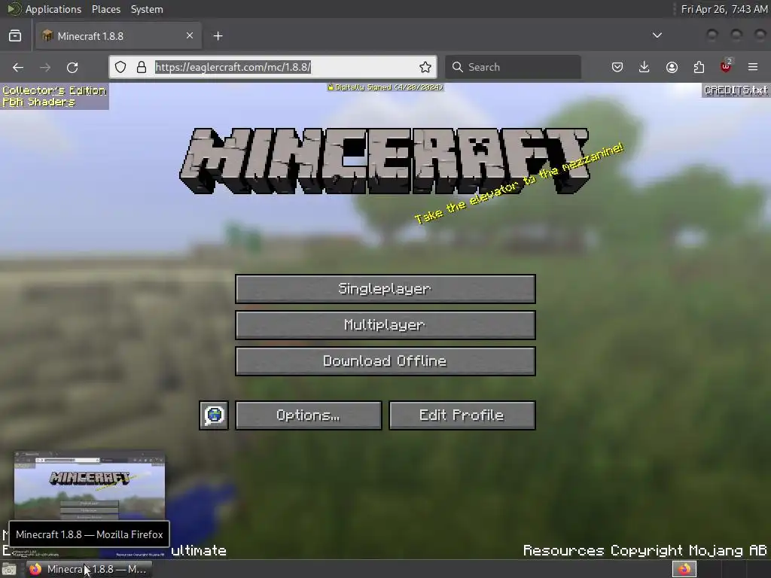The image size is (771, 578).
Task: Bookmark this page with the star
Action: [425, 67]
